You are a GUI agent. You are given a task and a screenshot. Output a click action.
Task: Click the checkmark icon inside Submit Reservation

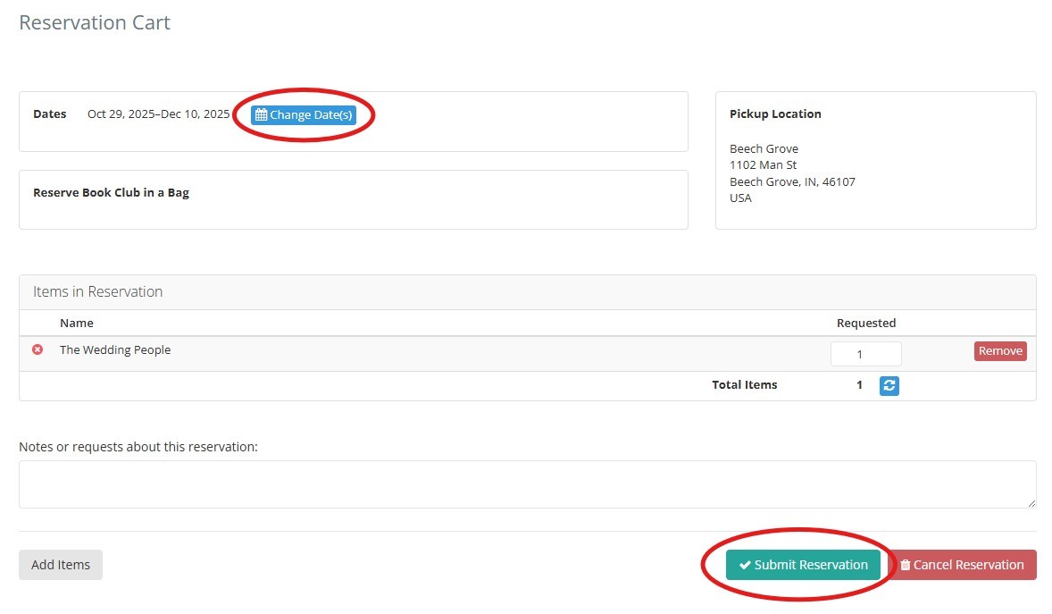pos(744,565)
